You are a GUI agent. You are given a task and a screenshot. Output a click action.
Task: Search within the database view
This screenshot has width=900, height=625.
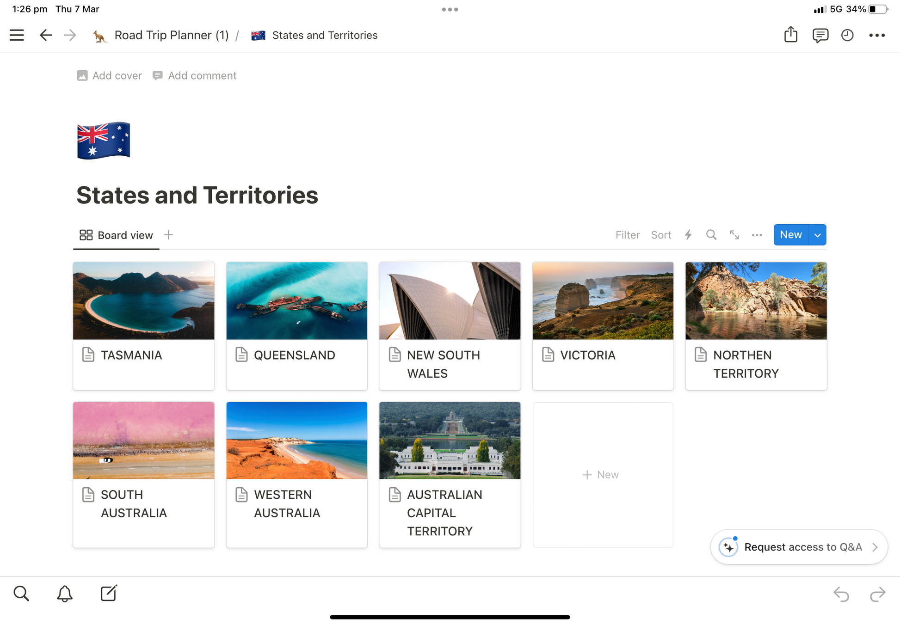point(711,235)
